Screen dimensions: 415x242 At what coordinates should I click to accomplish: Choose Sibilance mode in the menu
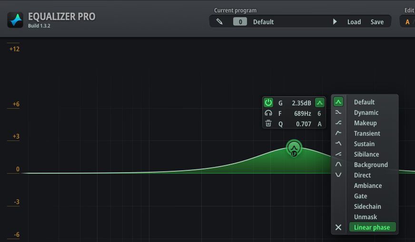tap(366, 154)
